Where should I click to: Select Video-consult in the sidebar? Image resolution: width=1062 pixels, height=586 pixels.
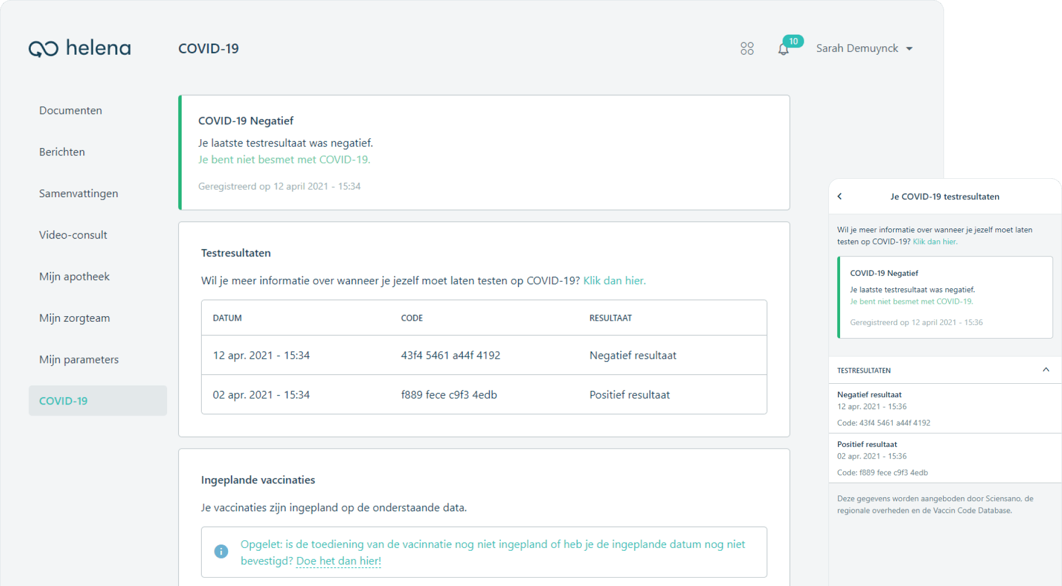click(73, 235)
